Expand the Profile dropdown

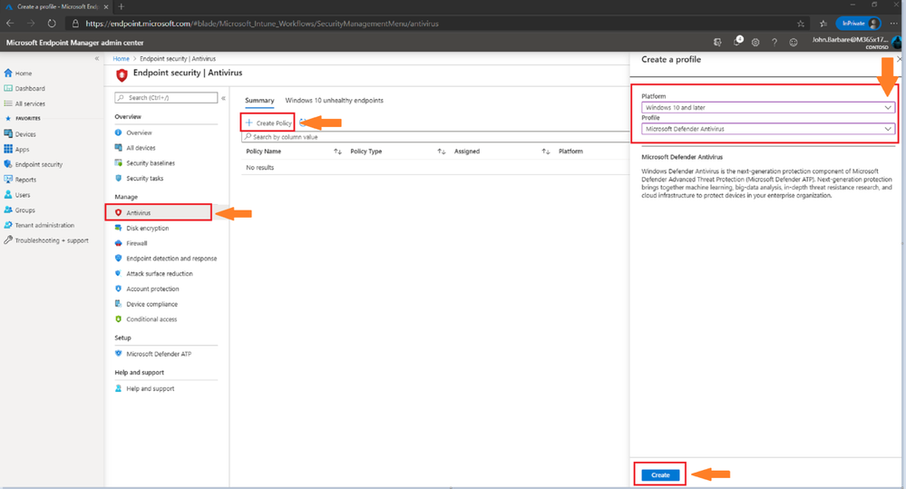coord(768,129)
